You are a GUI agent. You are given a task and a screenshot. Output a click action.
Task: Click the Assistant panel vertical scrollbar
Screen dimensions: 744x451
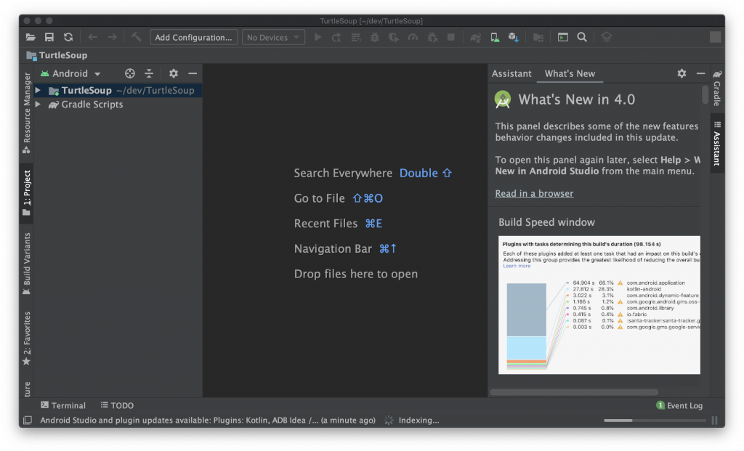(705, 94)
